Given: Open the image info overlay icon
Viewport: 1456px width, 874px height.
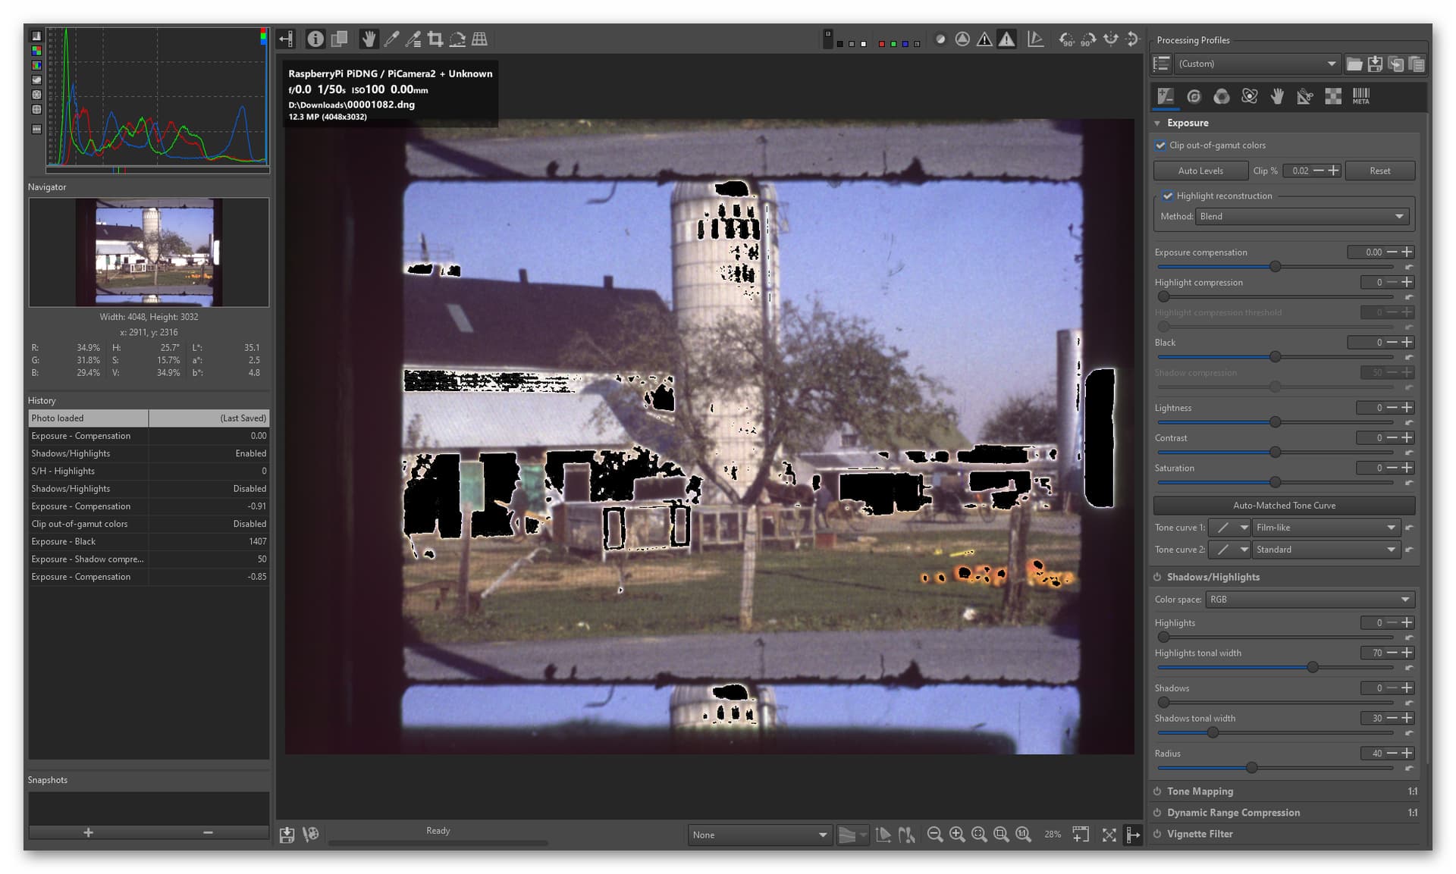Looking at the screenshot, I should point(315,39).
